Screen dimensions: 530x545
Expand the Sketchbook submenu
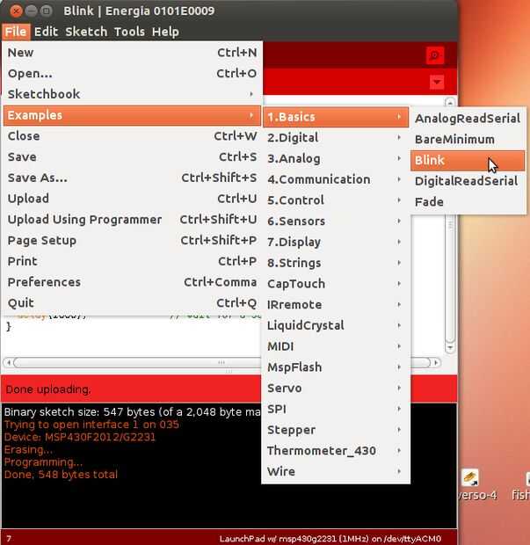(132, 94)
